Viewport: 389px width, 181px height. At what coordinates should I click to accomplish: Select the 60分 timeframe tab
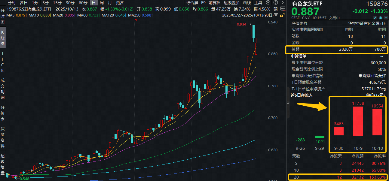[83, 3]
